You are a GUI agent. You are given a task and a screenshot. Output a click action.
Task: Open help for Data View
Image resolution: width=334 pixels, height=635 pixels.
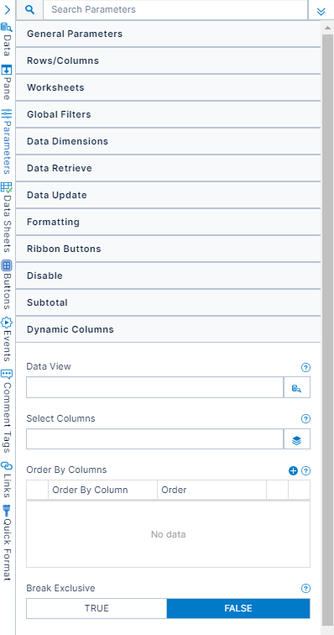point(306,367)
